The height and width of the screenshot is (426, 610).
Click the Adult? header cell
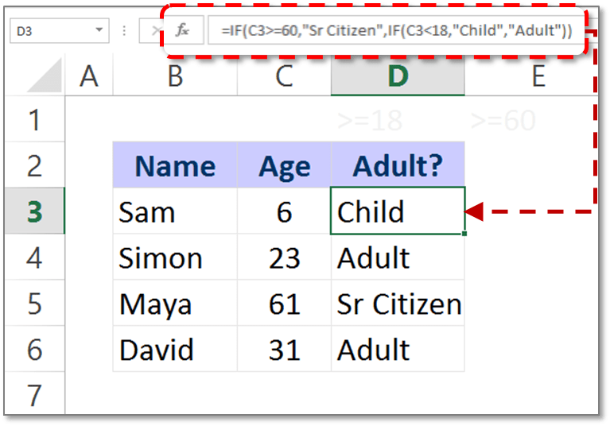tap(398, 165)
